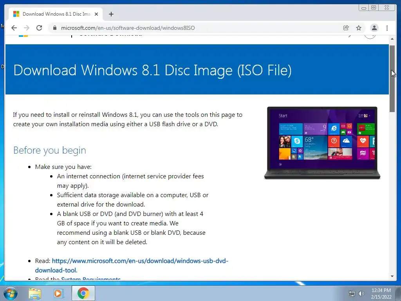
Task: Click the Windows 8.1 laptop image
Action: (322, 143)
